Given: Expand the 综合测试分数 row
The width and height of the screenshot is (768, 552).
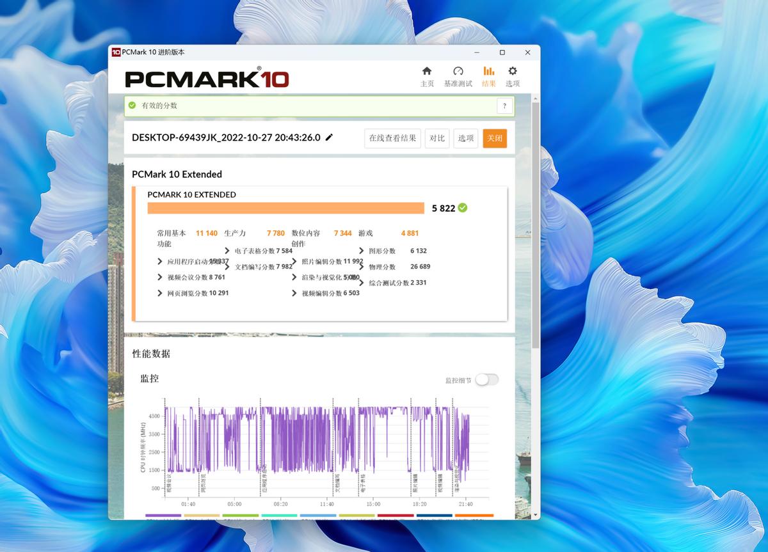Looking at the screenshot, I should [x=362, y=283].
